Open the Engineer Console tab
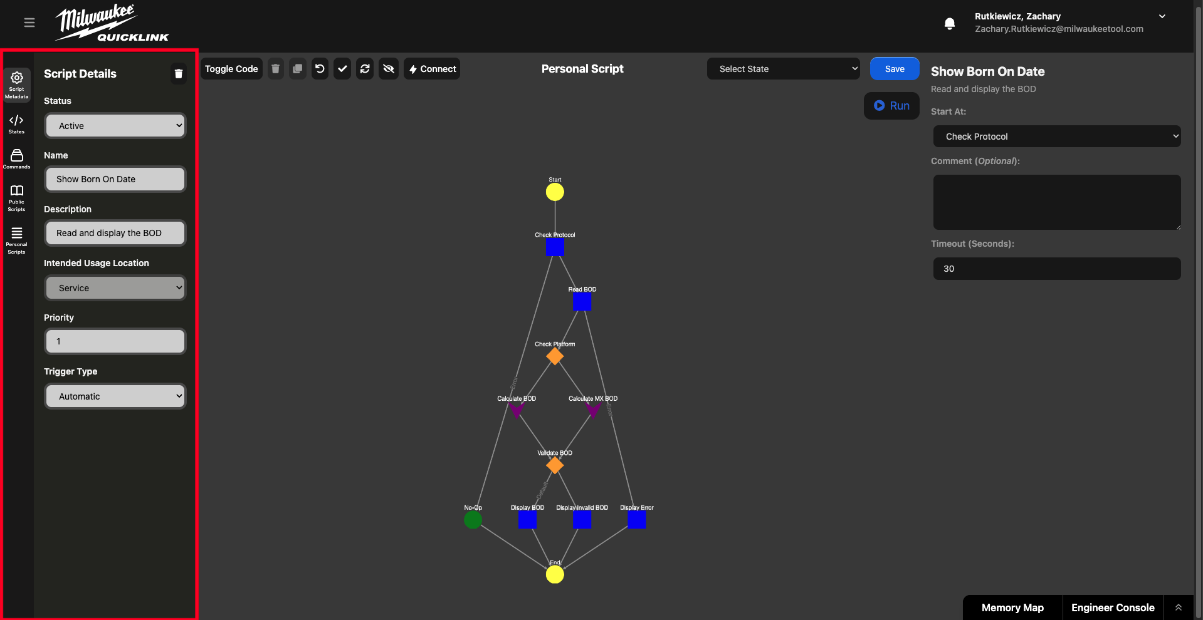 tap(1113, 607)
